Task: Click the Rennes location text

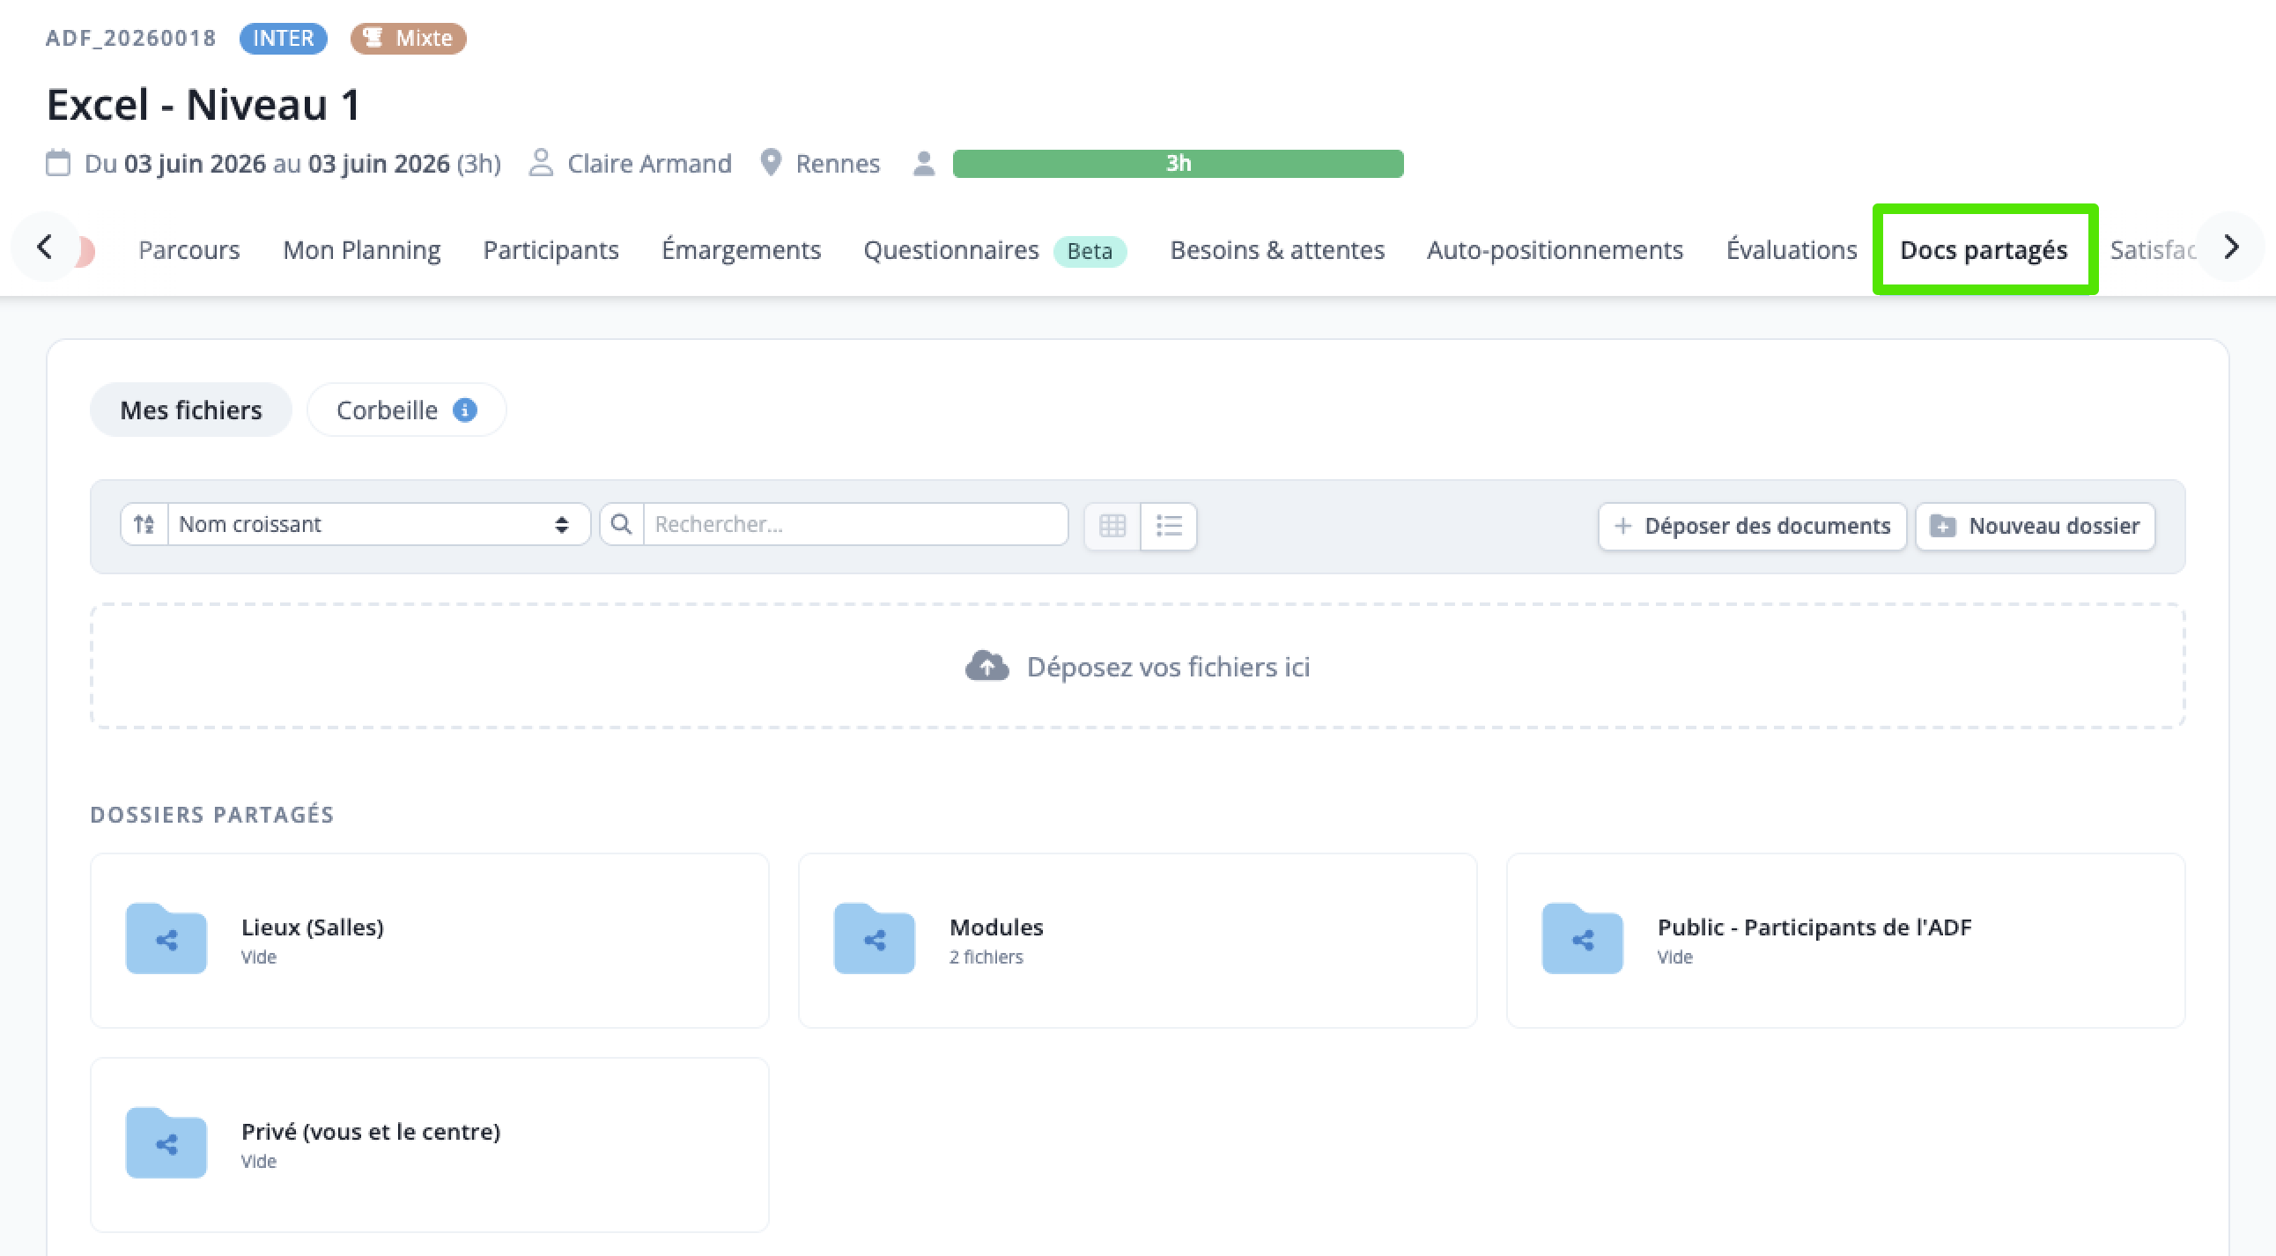Action: [838, 164]
